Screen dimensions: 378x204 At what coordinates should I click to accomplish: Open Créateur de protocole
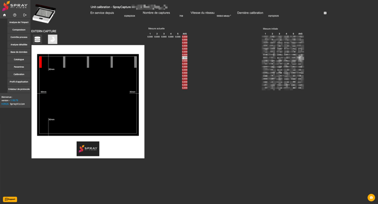tap(19, 89)
